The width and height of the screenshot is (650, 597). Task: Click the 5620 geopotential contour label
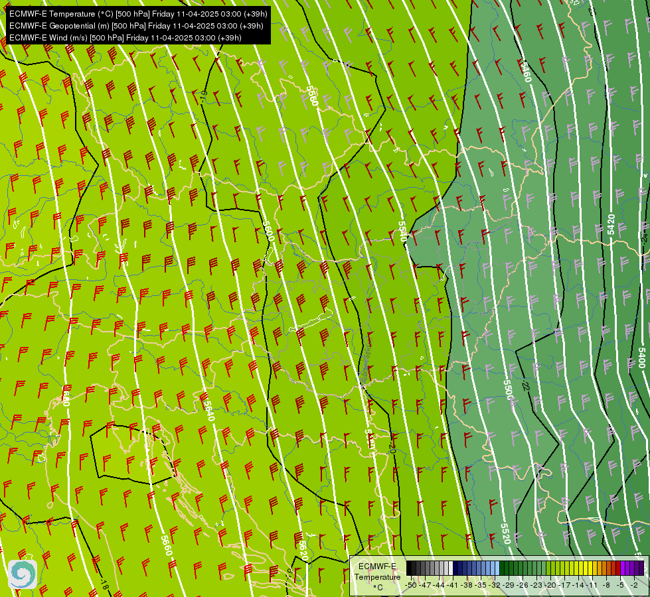pos(303,551)
